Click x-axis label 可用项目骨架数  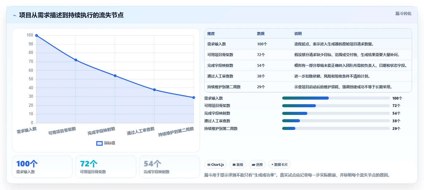click(62, 131)
